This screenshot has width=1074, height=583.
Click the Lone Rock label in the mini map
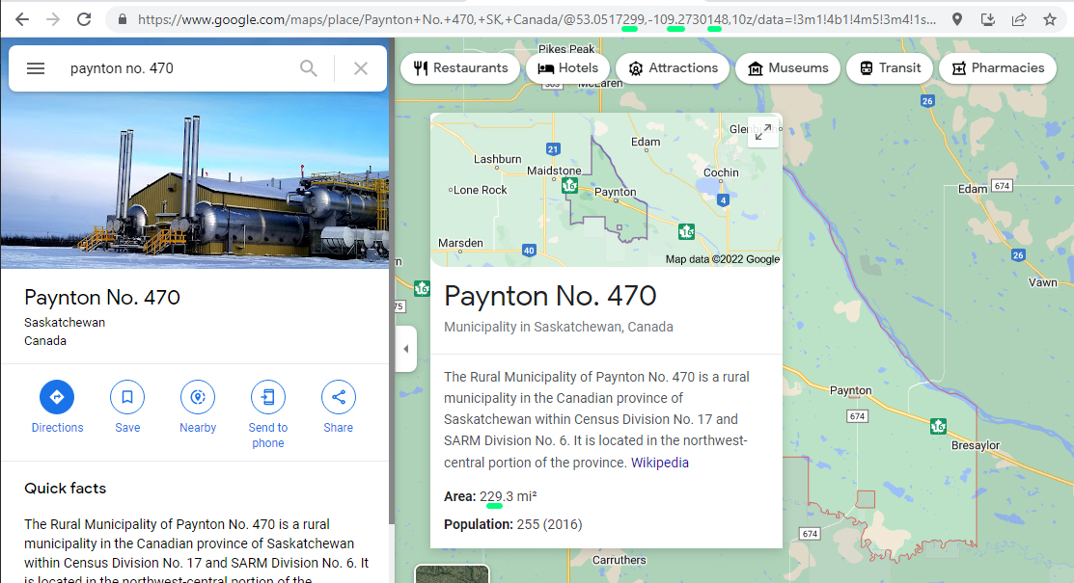(480, 190)
